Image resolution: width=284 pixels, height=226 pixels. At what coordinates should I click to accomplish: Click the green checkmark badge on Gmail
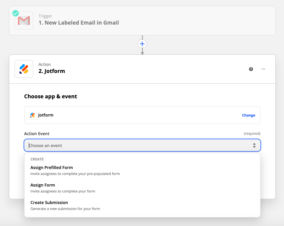[x=15, y=13]
